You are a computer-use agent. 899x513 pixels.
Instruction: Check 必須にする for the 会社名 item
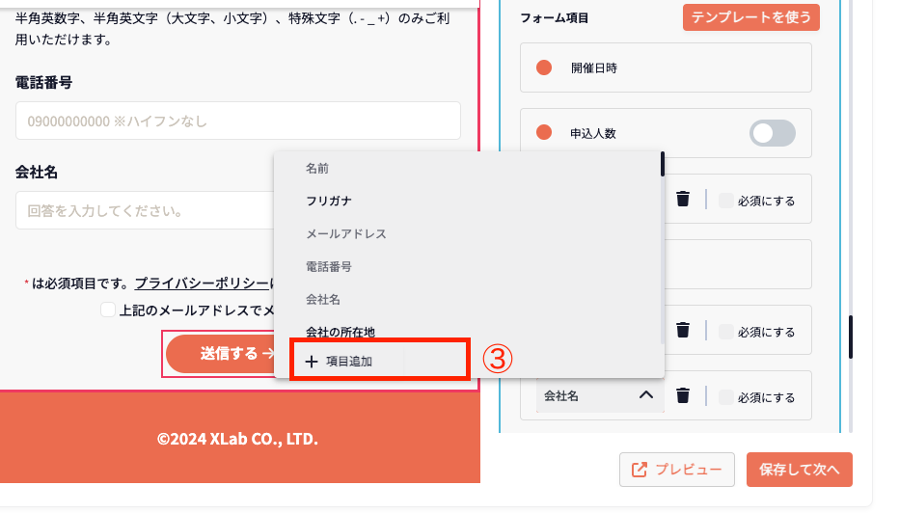[x=726, y=397]
